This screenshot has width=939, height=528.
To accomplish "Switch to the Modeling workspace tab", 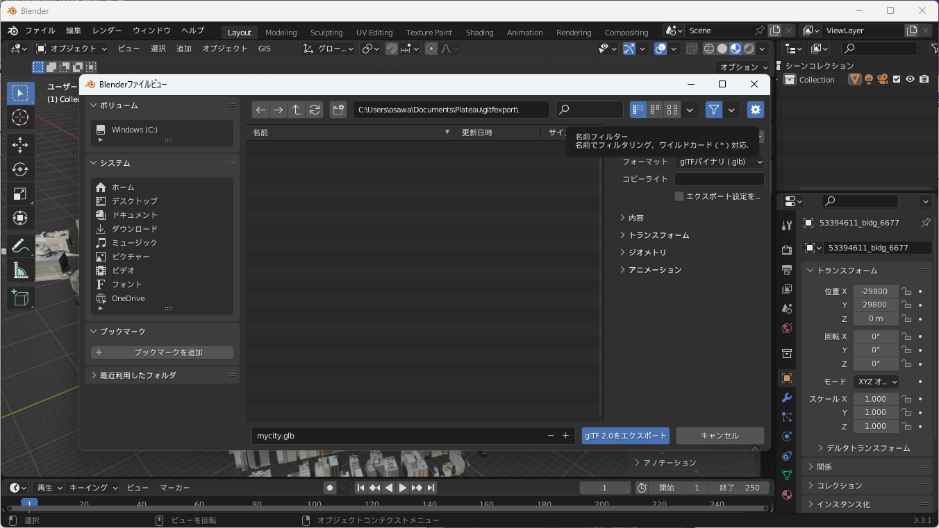I will 281,33.
